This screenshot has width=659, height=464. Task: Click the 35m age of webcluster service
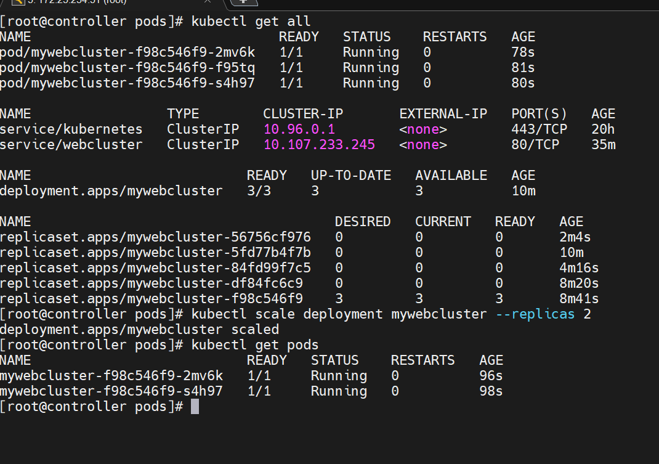tap(604, 145)
